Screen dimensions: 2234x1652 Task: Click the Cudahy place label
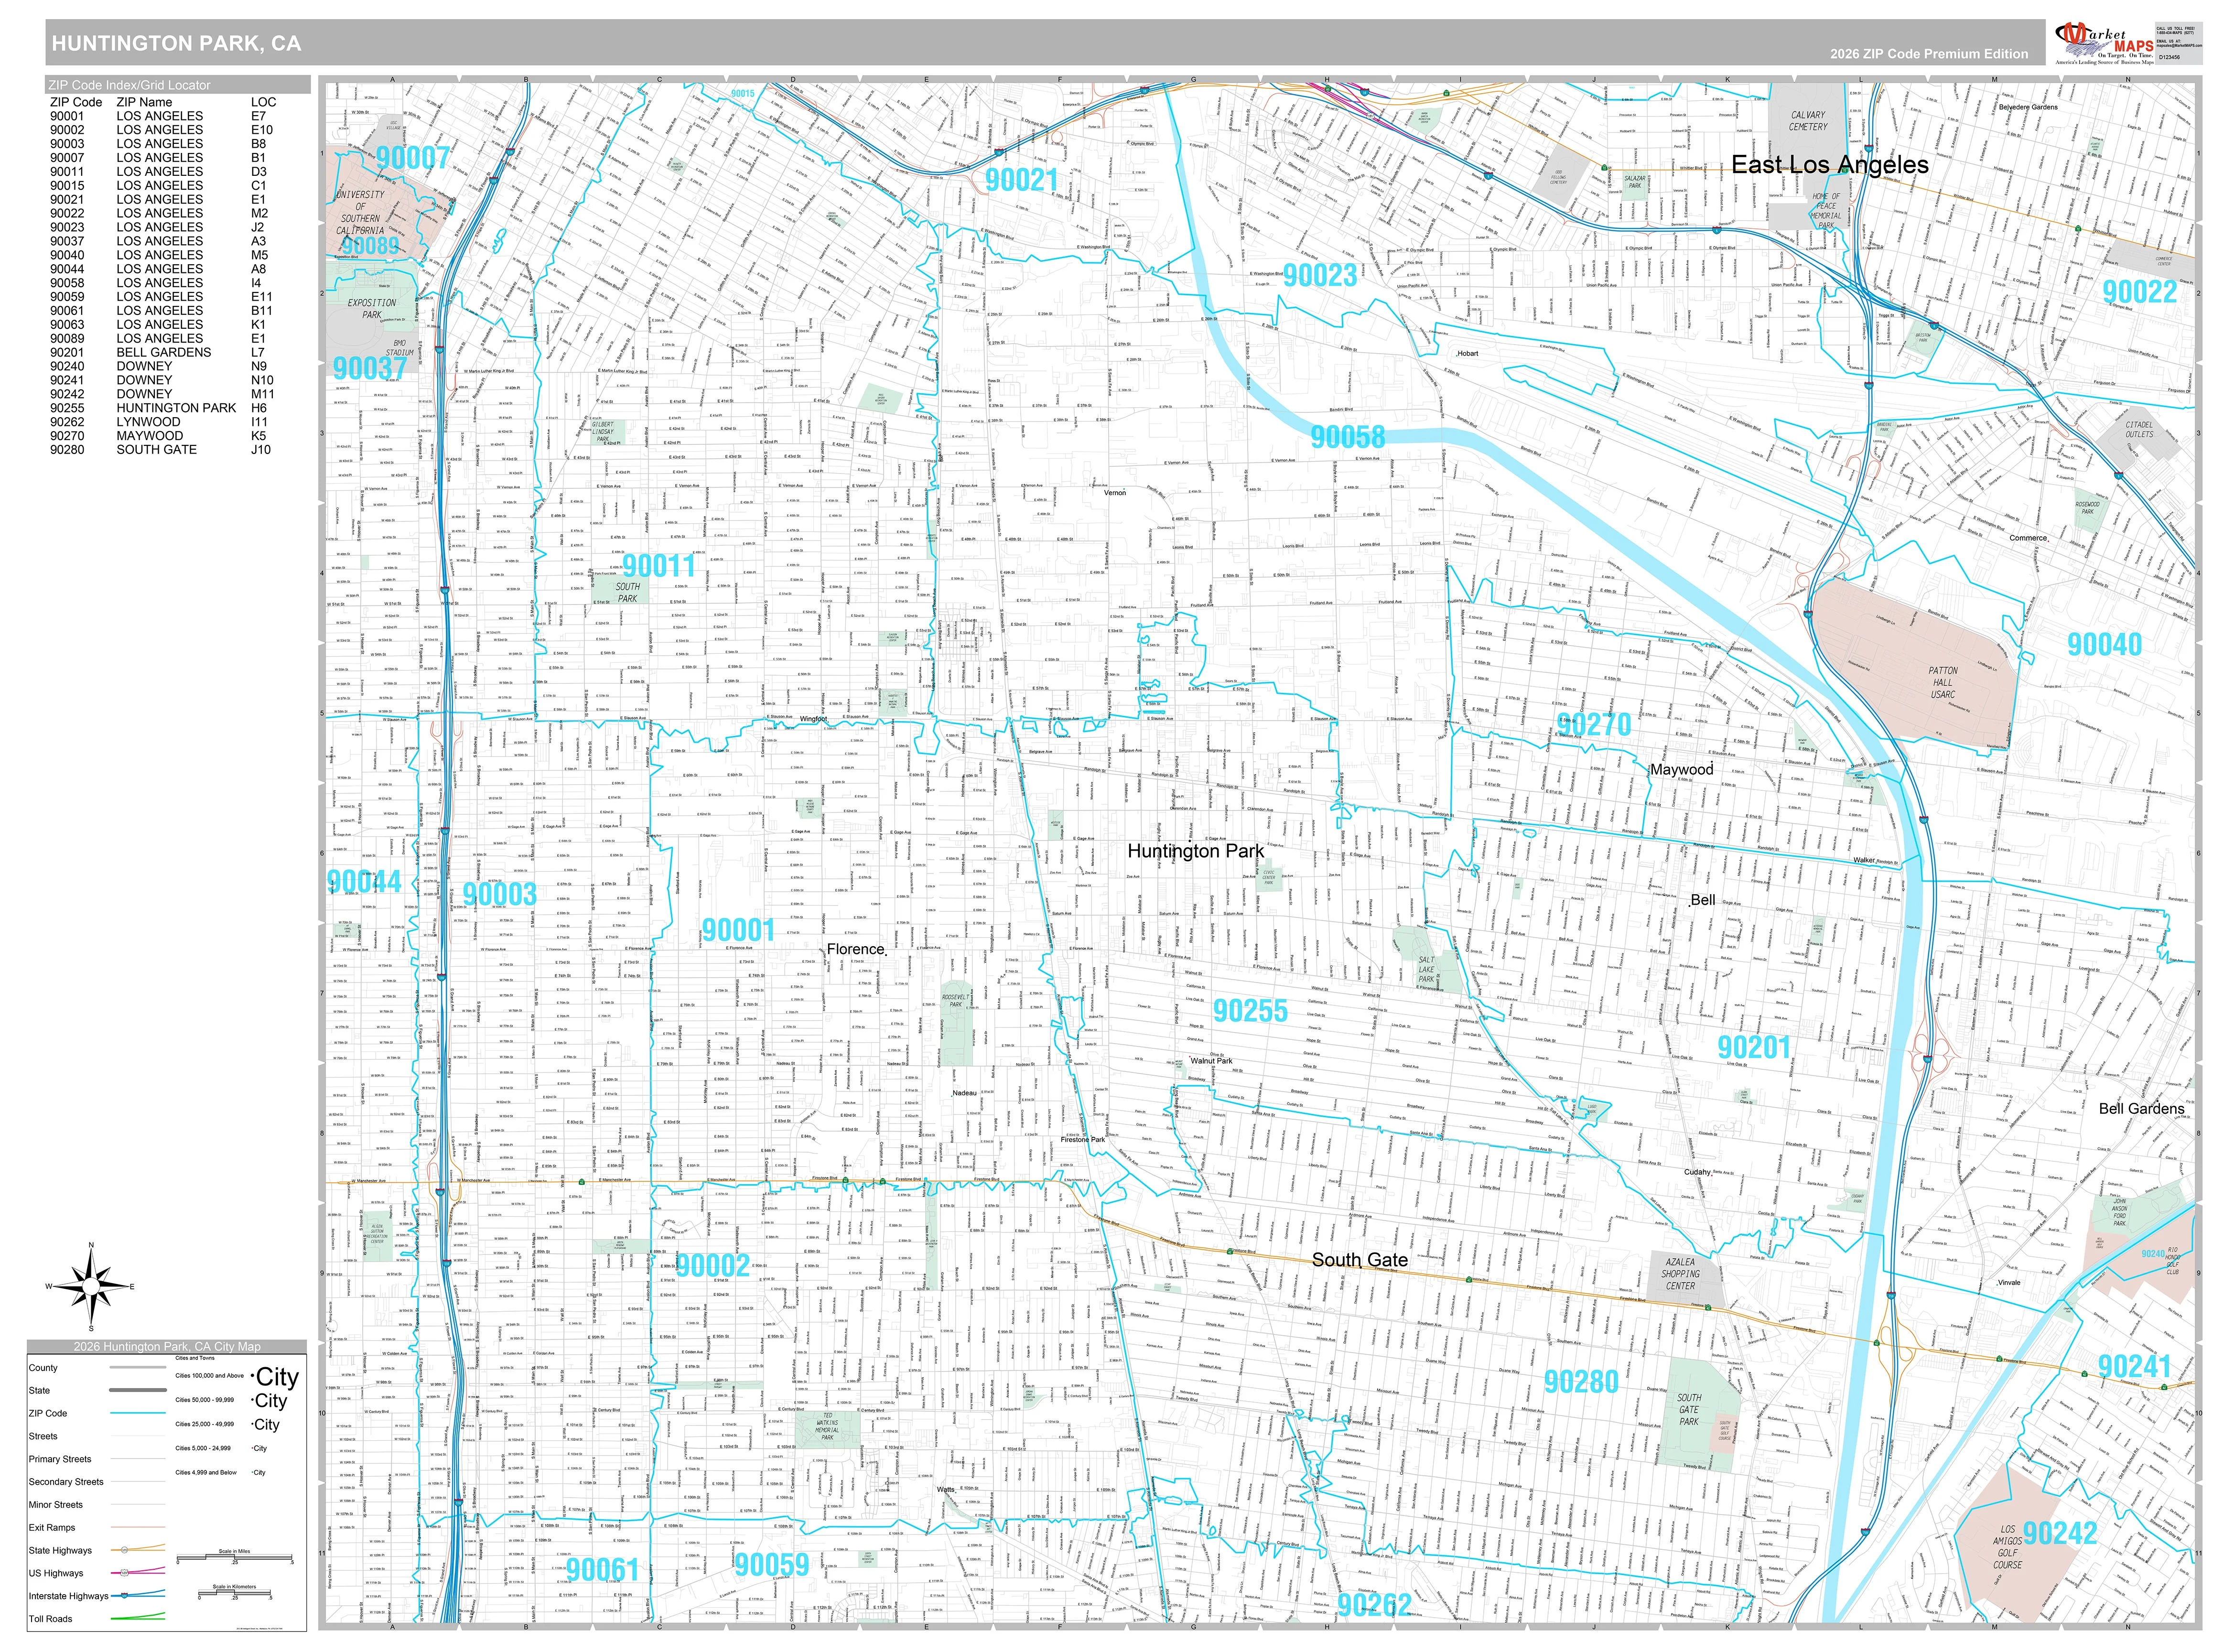click(x=1697, y=1172)
